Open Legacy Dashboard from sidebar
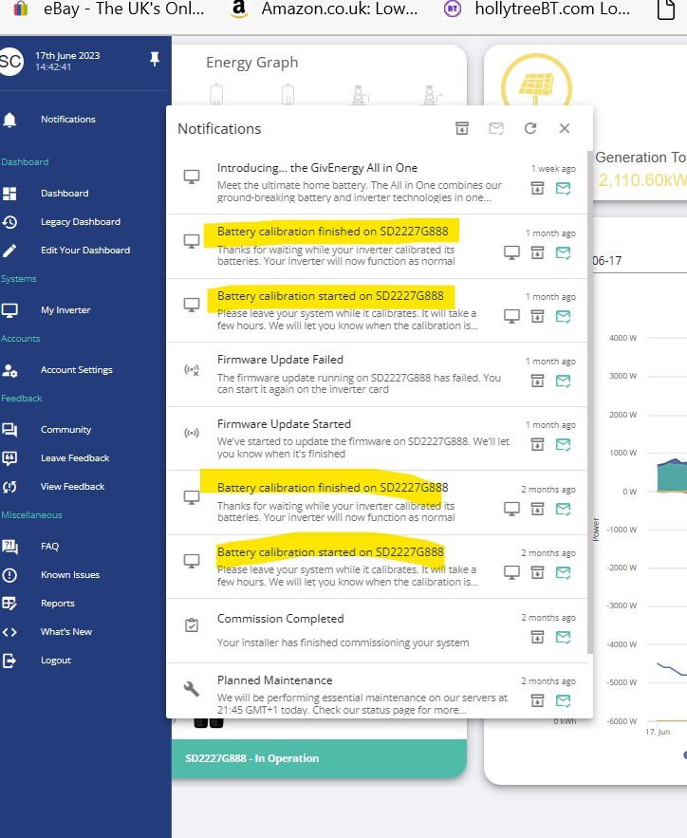Image resolution: width=687 pixels, height=838 pixels. (80, 222)
